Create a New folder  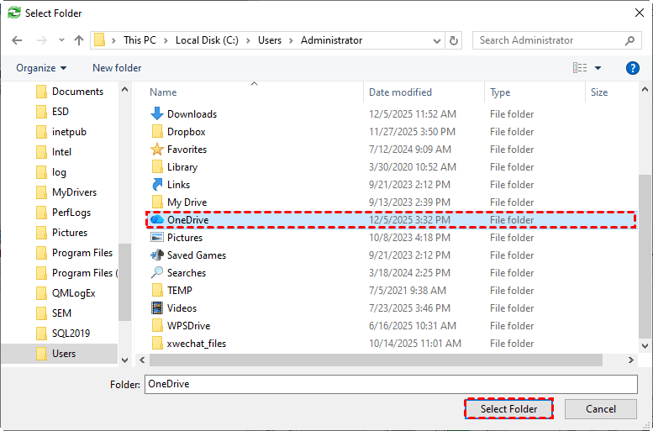point(117,68)
